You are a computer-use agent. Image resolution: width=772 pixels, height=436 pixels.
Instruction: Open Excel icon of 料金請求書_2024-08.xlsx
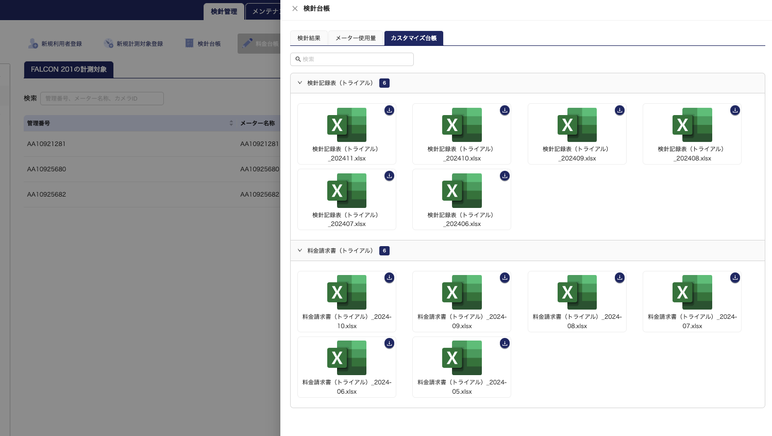577,292
